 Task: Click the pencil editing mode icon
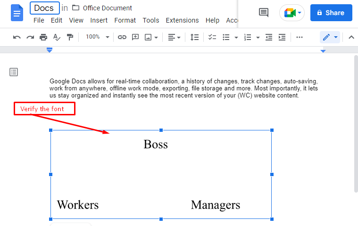[326, 37]
